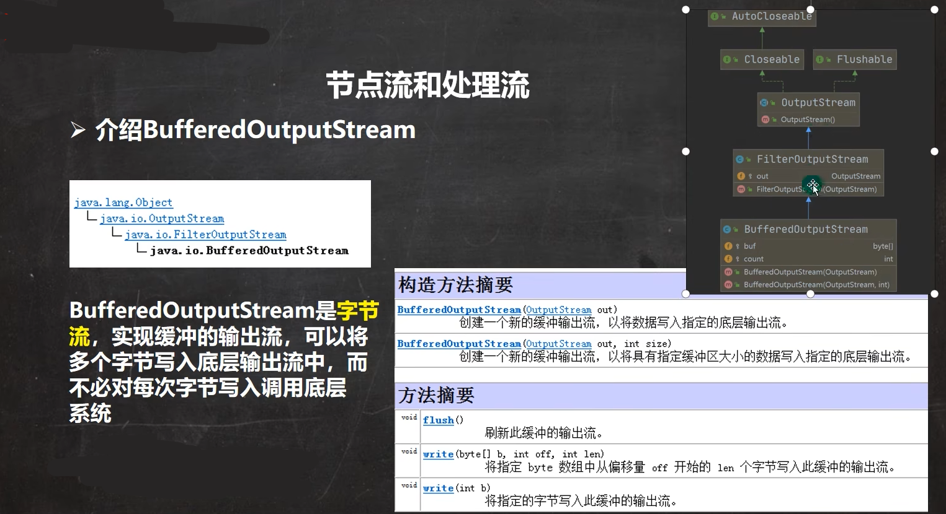This screenshot has height=514, width=946.
Task: Grab the top-left image resize handle
Action: tap(685, 9)
